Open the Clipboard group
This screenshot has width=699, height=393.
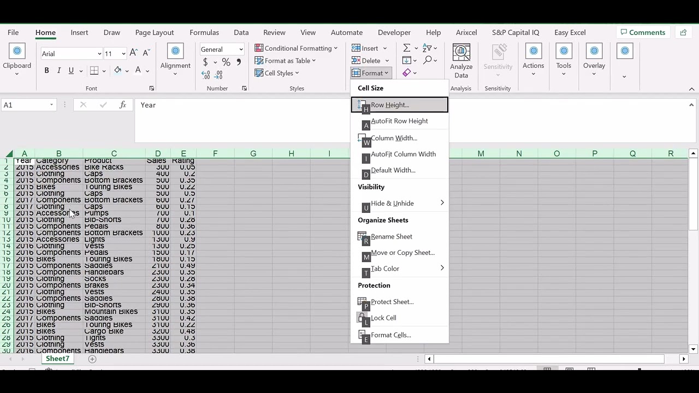pyautogui.click(x=17, y=60)
